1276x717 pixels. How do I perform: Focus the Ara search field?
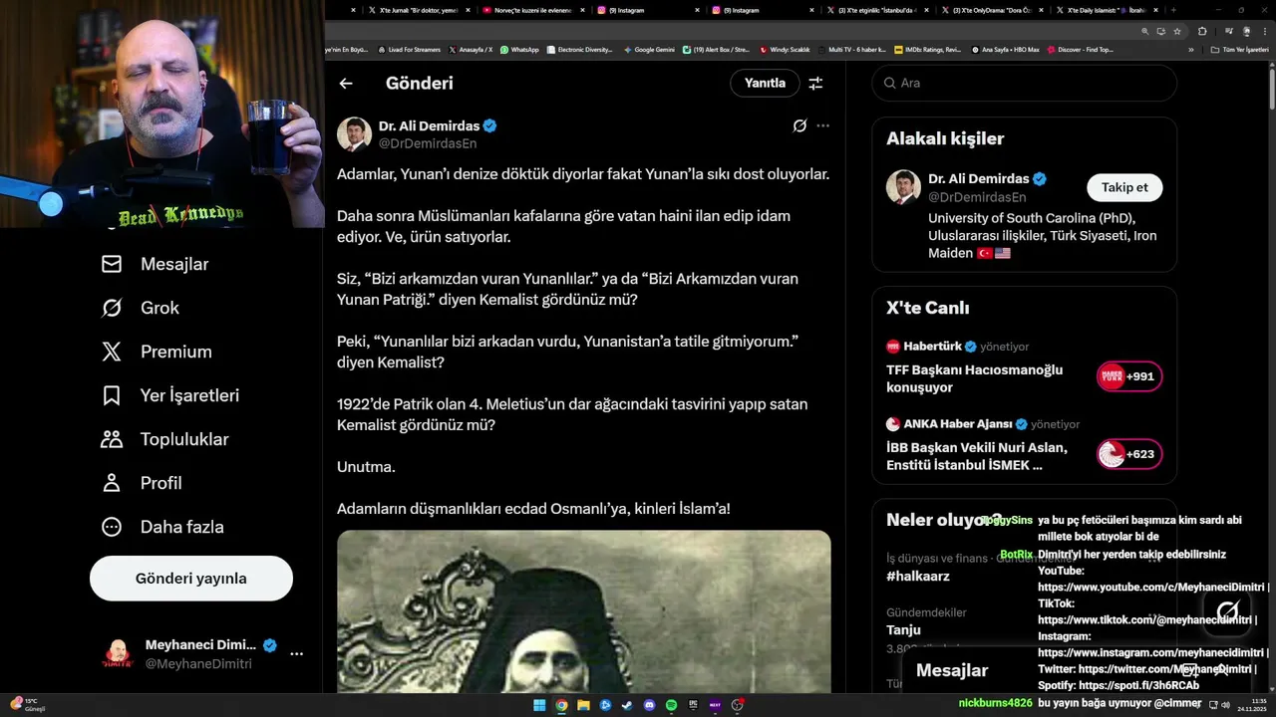tap(1025, 84)
